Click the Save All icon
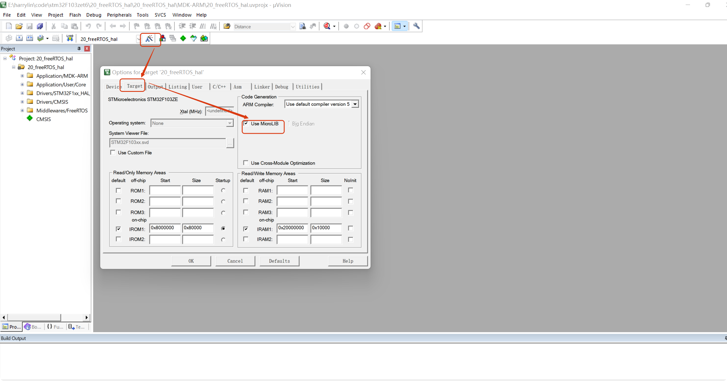 pos(40,26)
